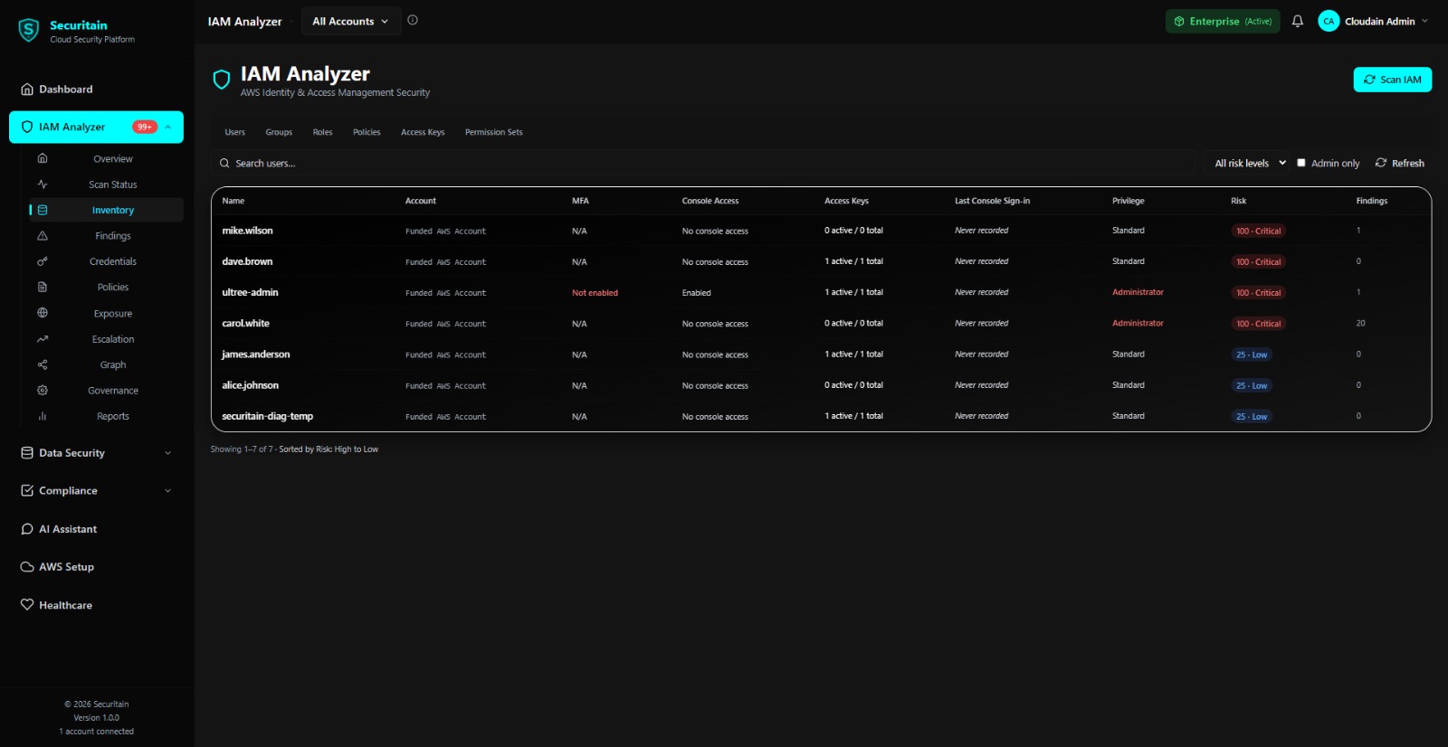
Task: Click the Enterprise (Active) plan badge
Action: 1223,21
